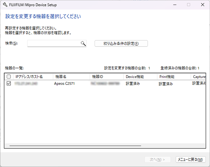Click the メニューに戻る button
This screenshot has height=167, width=210.
[190, 160]
